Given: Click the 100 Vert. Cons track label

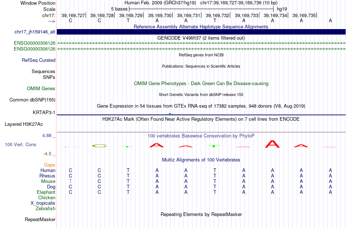Looking at the screenshot, I should click(20, 144).
